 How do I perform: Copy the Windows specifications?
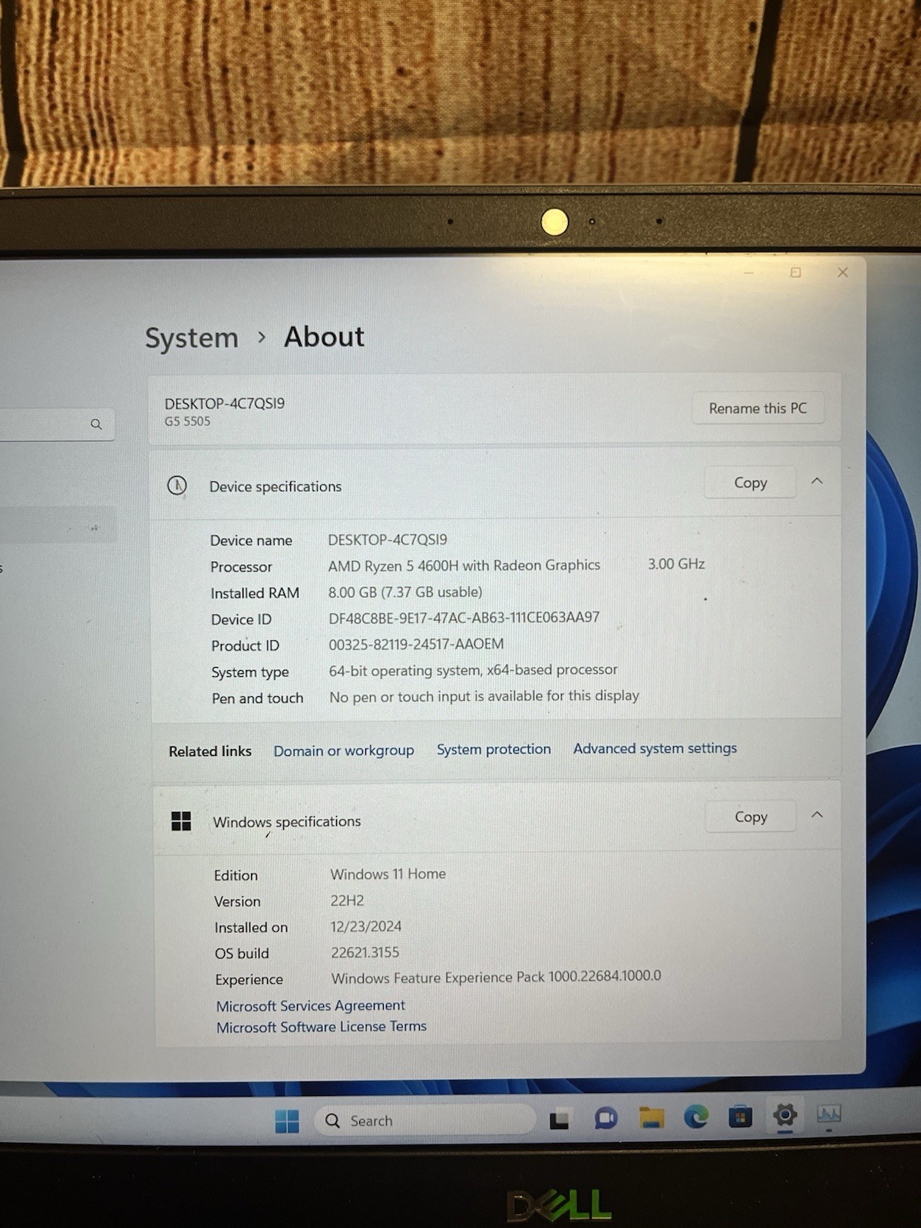tap(751, 817)
